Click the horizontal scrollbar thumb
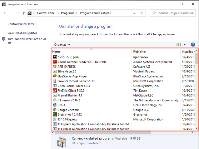This screenshot has width=199, height=149. point(103,133)
